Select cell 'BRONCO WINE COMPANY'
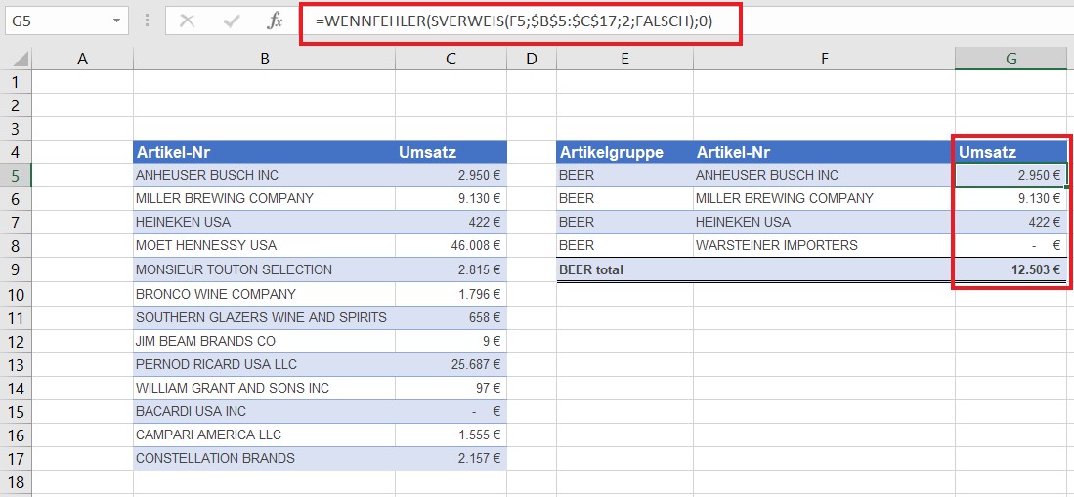The height and width of the screenshot is (497, 1074). [x=265, y=294]
